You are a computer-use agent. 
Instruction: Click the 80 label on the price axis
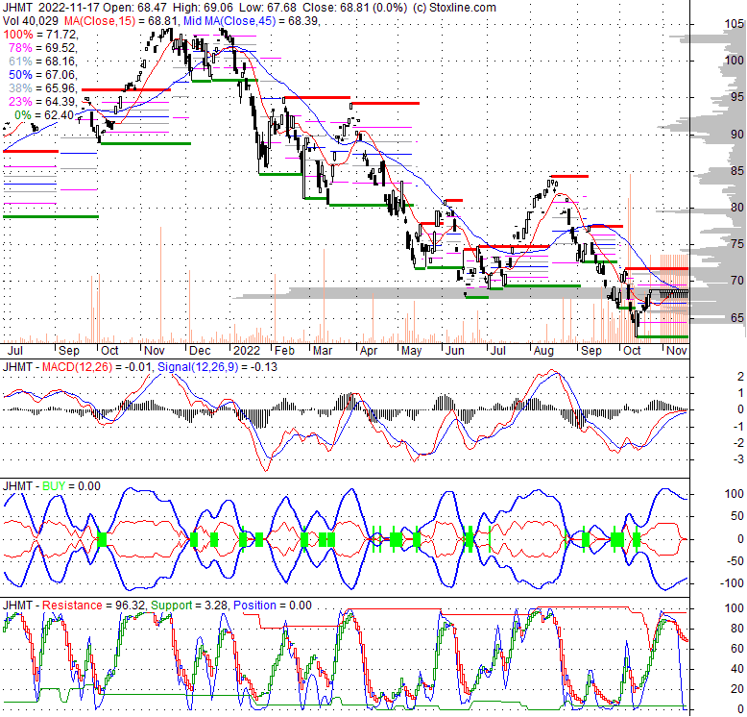[737, 208]
